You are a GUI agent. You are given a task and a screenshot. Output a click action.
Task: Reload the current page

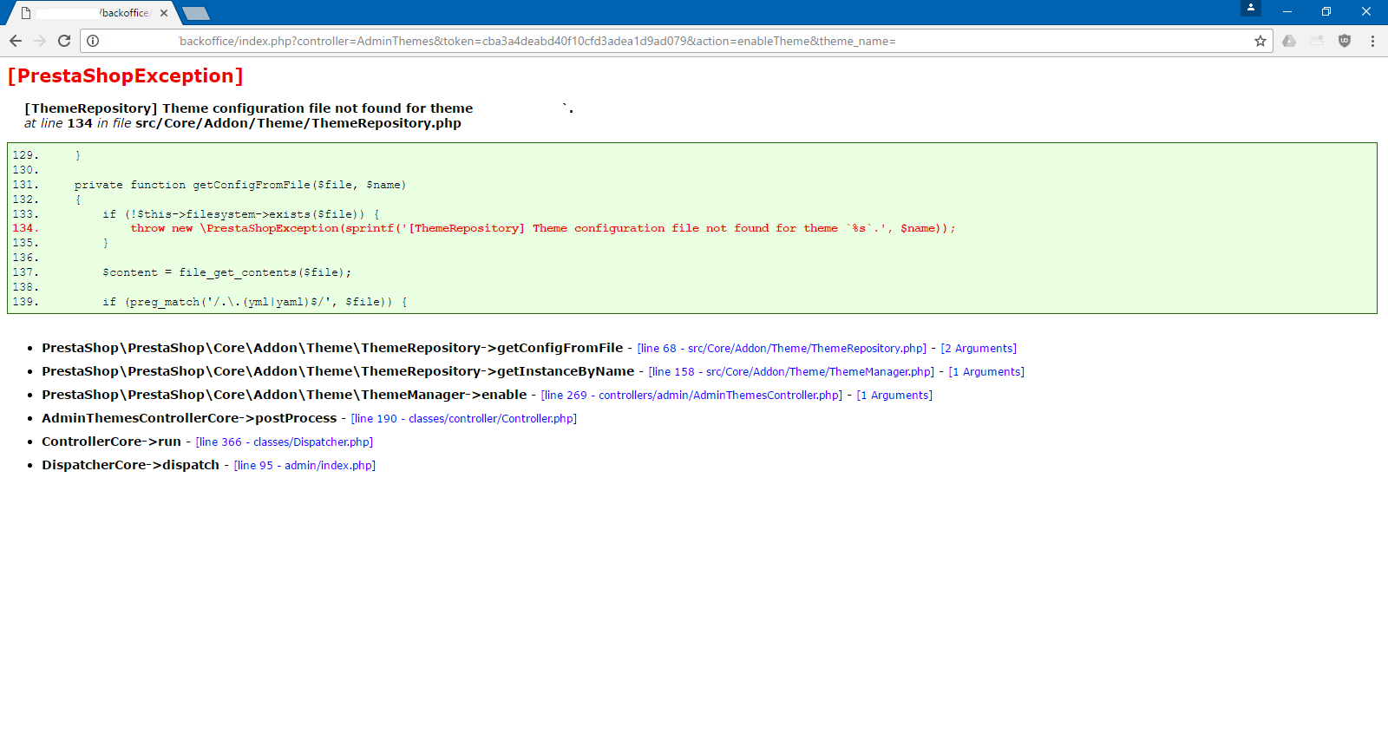click(64, 41)
